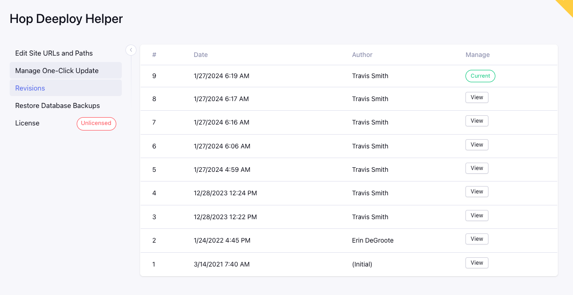The height and width of the screenshot is (295, 573).
Task: View revision 3 from 12/28/2023 12:22 PM
Action: (x=477, y=216)
